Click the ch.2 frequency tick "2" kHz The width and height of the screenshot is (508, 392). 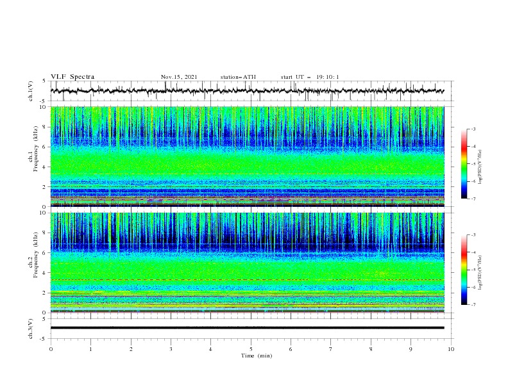point(44,293)
